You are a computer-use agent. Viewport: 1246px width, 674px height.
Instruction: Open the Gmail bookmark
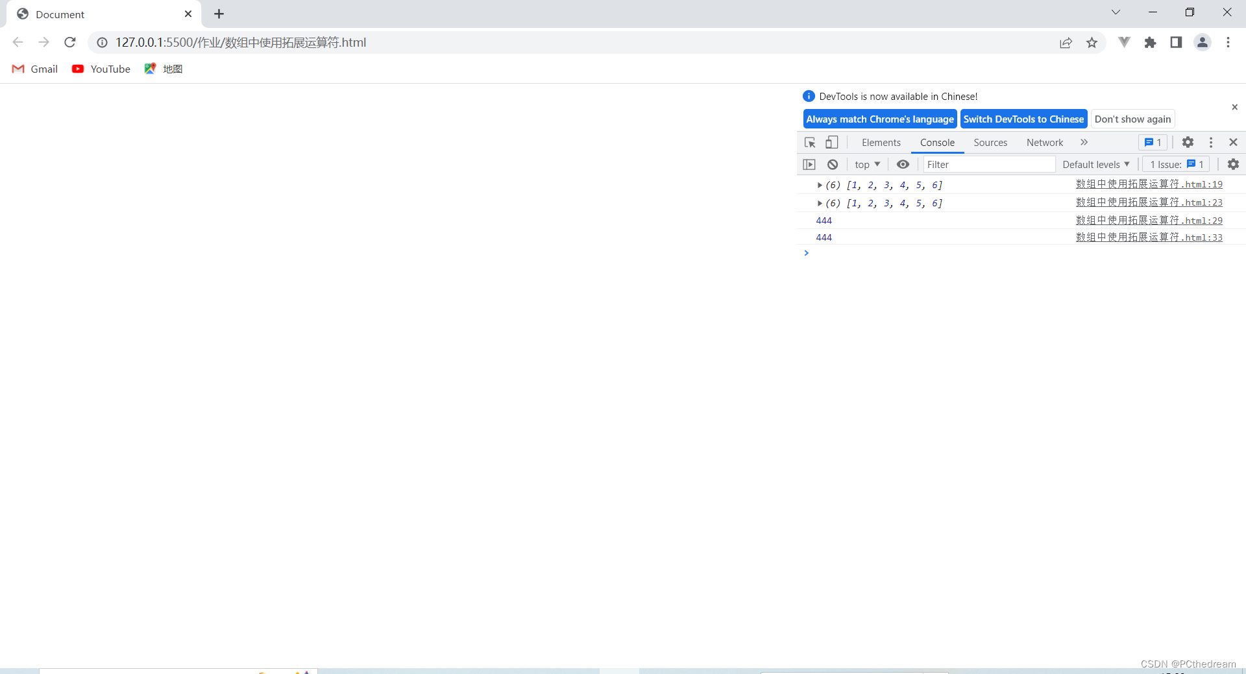coord(35,69)
